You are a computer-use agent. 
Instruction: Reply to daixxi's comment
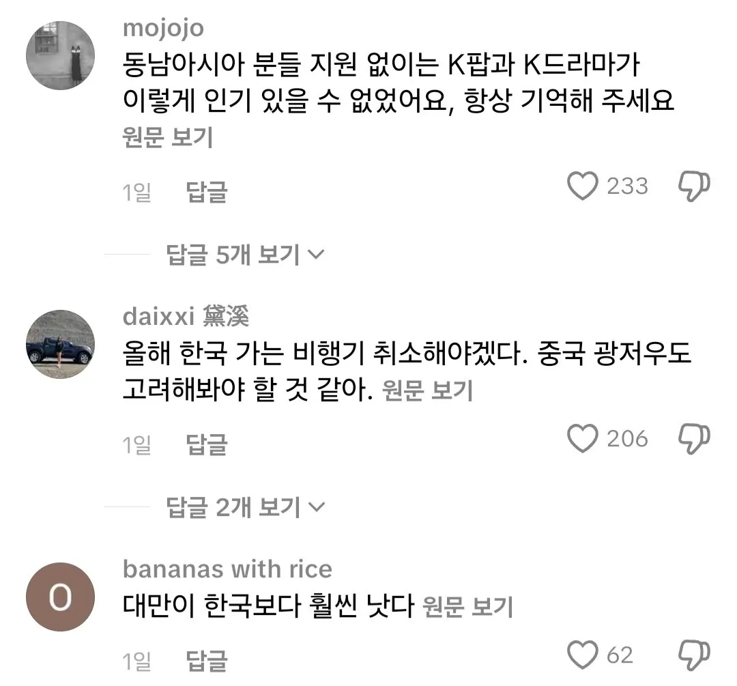206,444
